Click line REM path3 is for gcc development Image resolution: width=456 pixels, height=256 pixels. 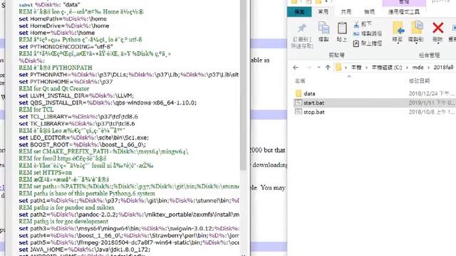point(63,221)
